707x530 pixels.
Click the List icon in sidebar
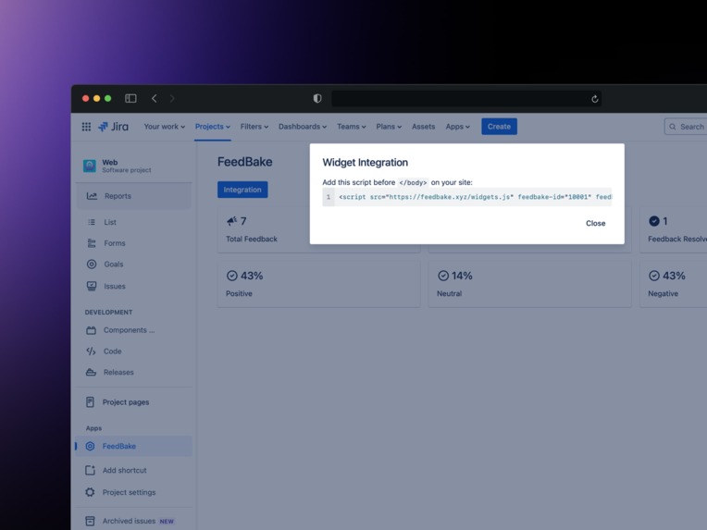click(x=92, y=222)
